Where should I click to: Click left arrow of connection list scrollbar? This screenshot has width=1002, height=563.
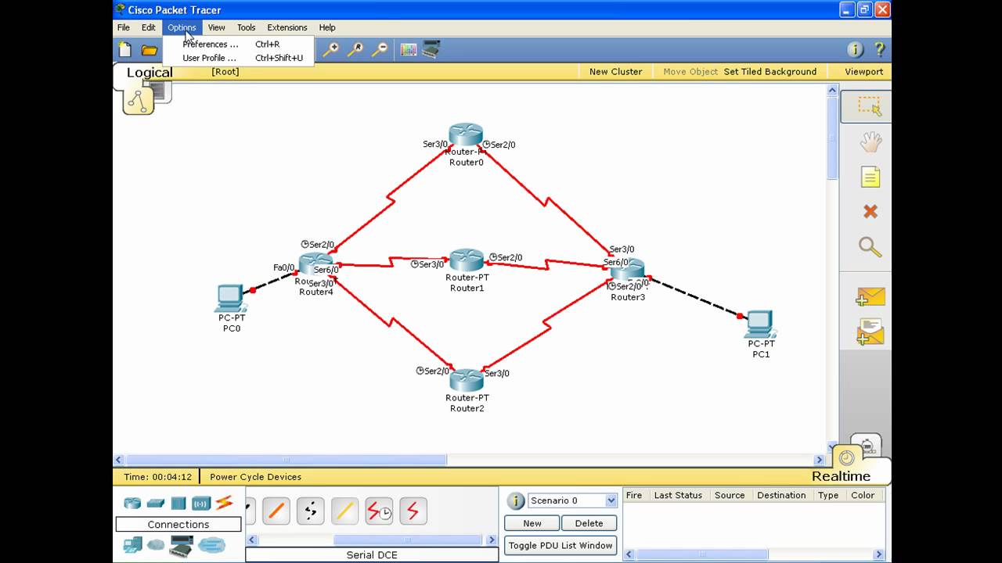[251, 540]
